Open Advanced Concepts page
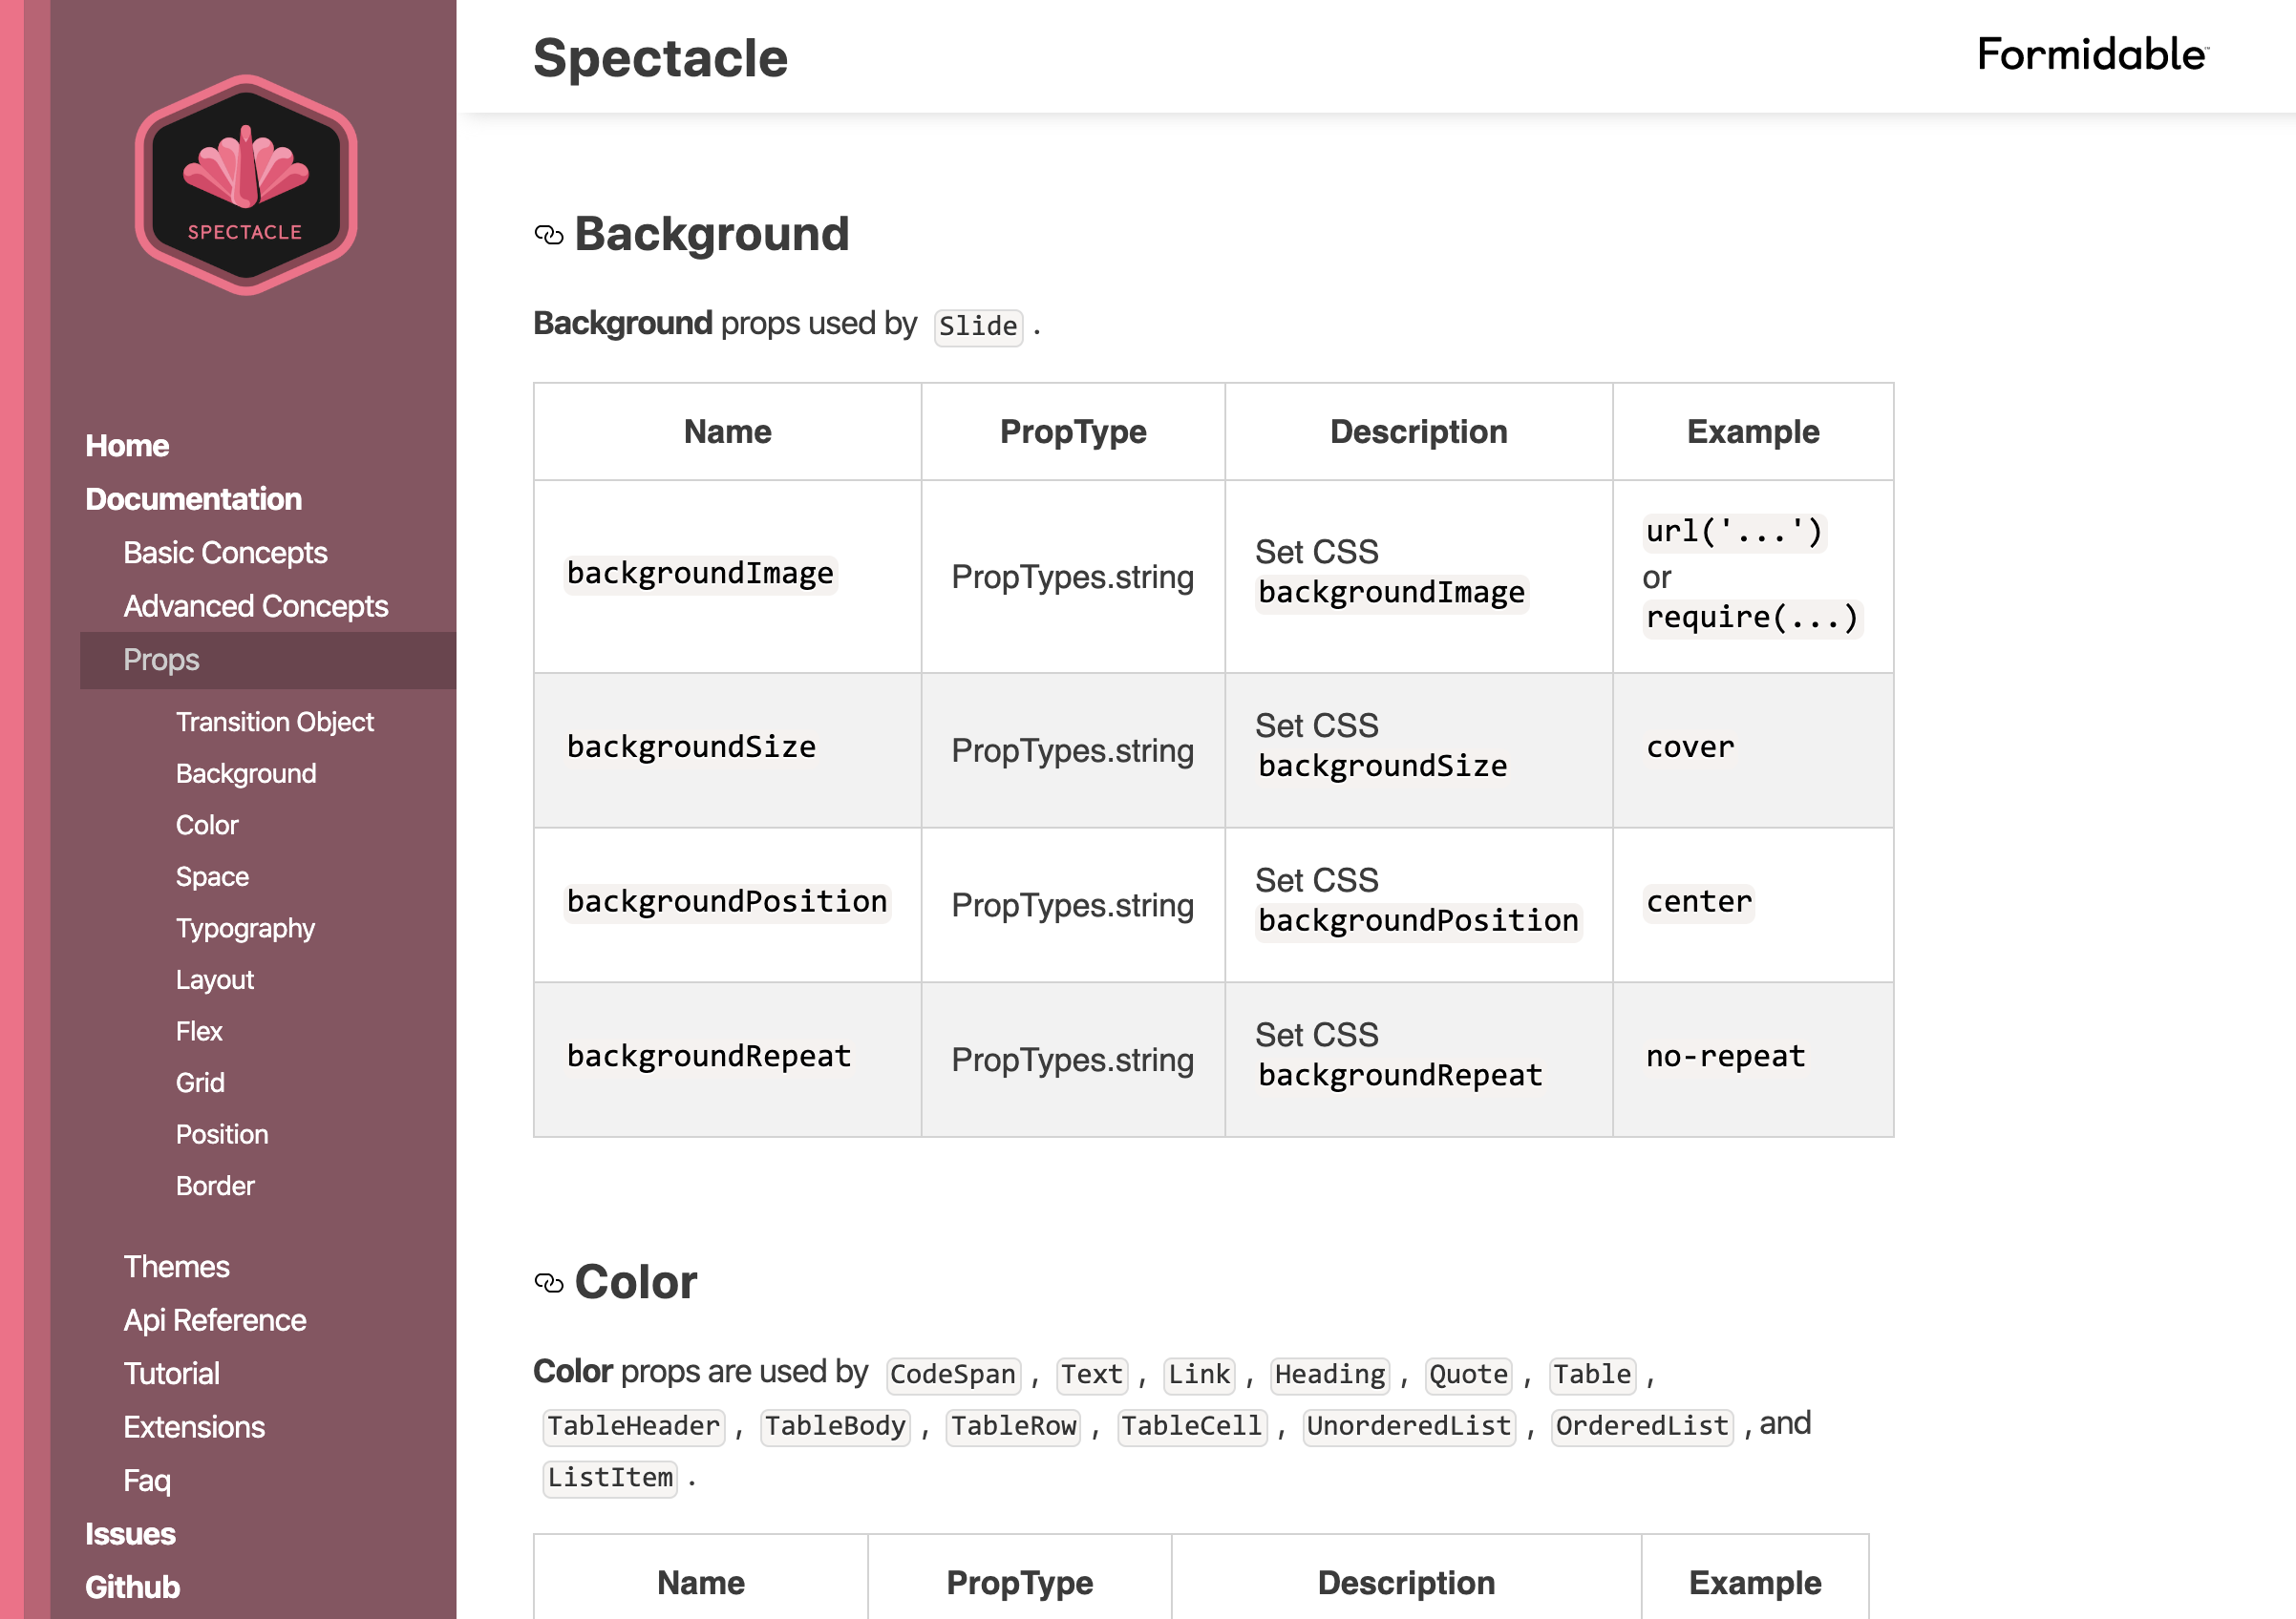Viewport: 2296px width, 1619px height. (255, 605)
